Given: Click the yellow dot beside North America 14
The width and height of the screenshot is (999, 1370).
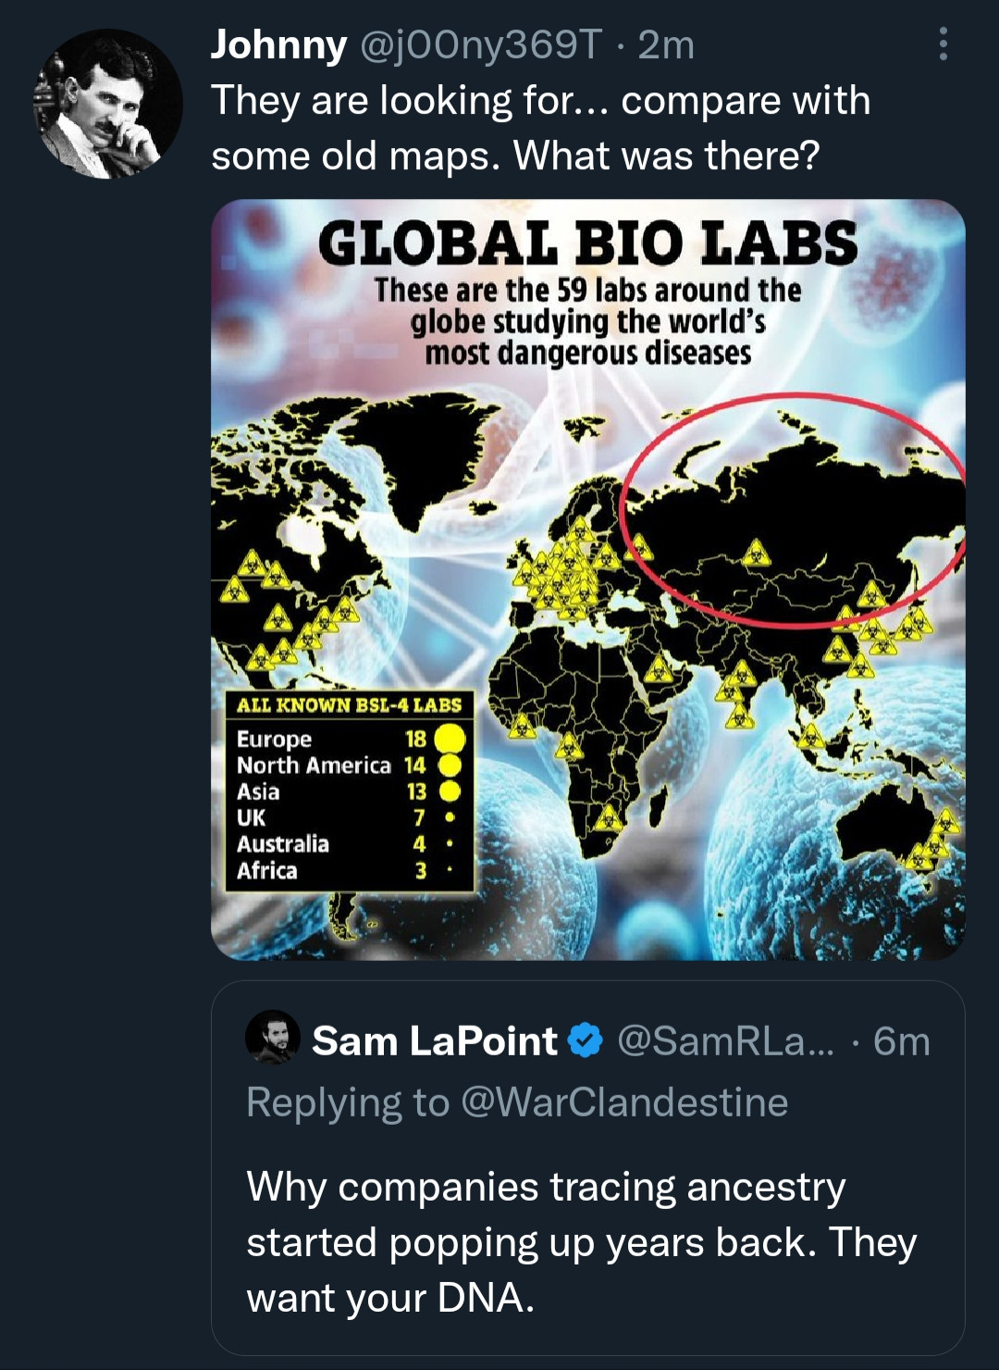Looking at the screenshot, I should [x=450, y=766].
